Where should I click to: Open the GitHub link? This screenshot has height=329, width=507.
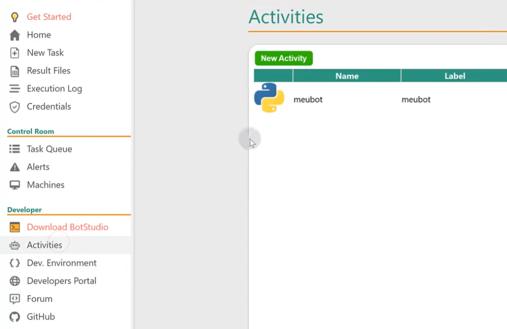point(41,317)
